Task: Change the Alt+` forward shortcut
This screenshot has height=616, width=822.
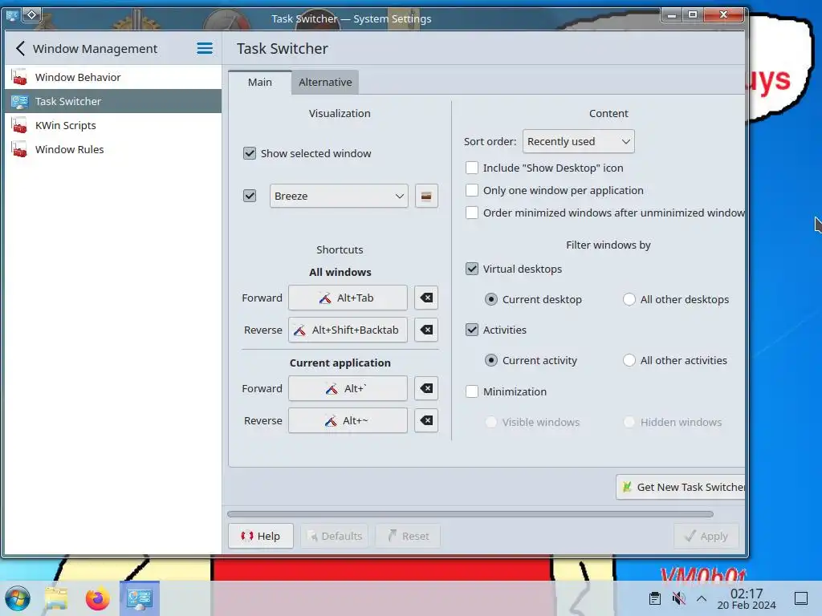Action: (348, 388)
